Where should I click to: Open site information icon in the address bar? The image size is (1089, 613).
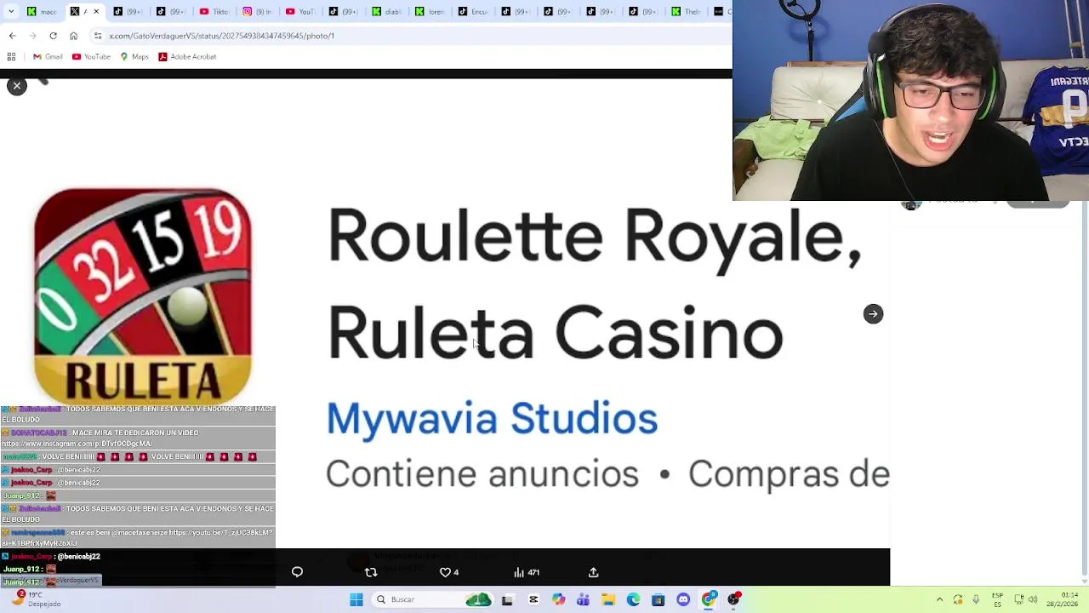tap(98, 36)
